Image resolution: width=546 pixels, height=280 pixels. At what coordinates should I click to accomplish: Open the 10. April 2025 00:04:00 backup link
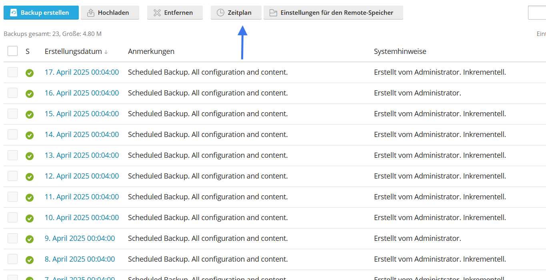coord(82,218)
